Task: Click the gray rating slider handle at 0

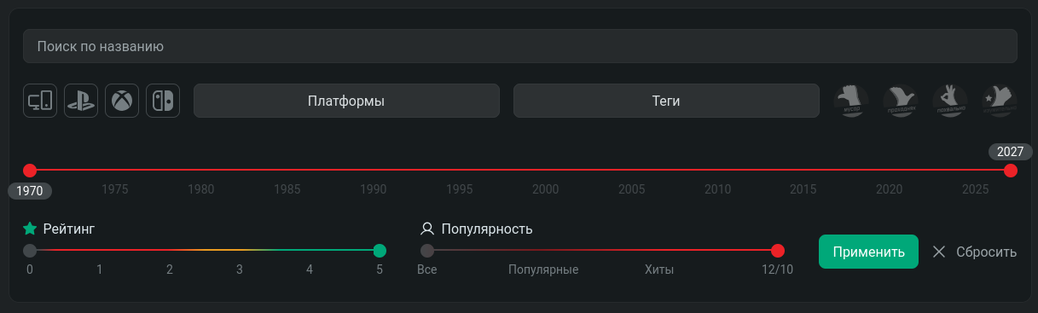Action: [30, 251]
